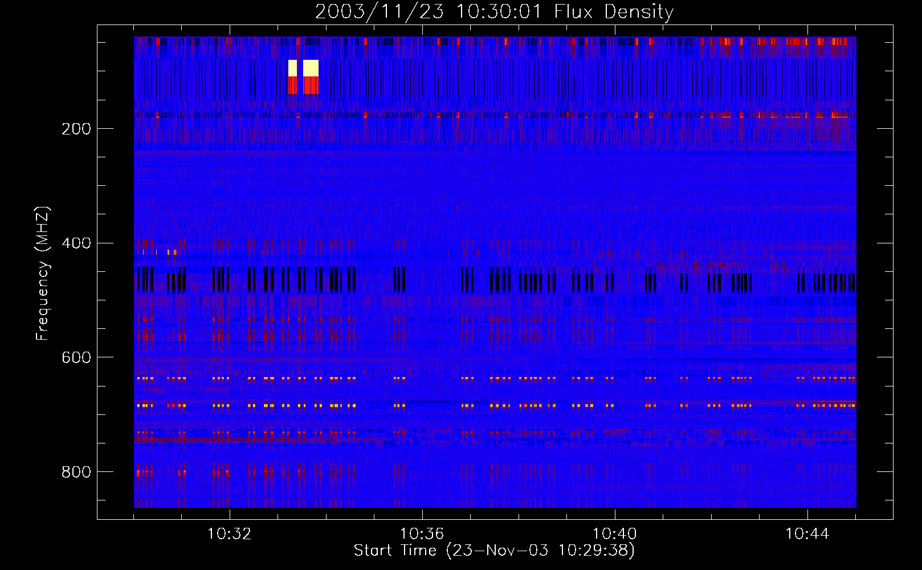Click the 600 frequency tick label
Image resolution: width=922 pixels, height=570 pixels.
pos(76,357)
